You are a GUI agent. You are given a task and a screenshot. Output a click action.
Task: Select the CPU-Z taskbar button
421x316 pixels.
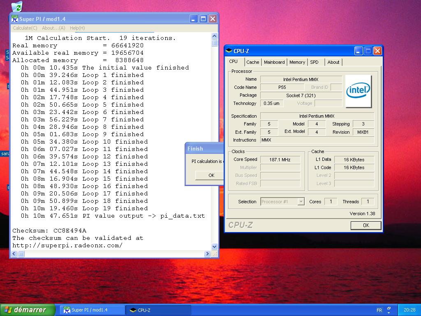[158, 310]
